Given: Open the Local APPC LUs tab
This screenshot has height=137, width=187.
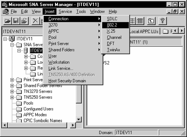Looking at the screenshot, I should click(144, 31).
